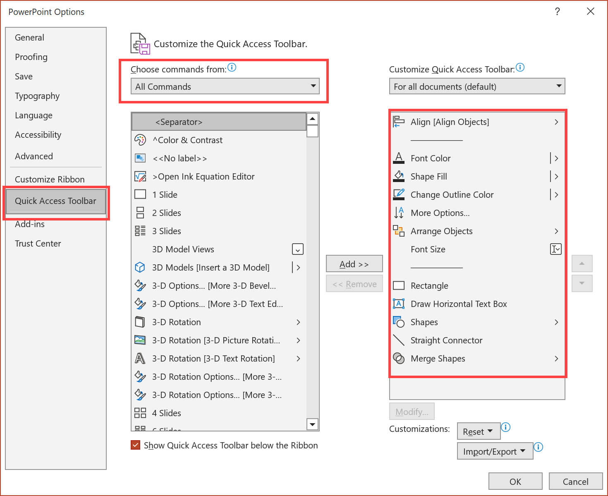Click the info icon beside Customize Quick Access Toolbar
Image resolution: width=608 pixels, height=496 pixels.
520,67
